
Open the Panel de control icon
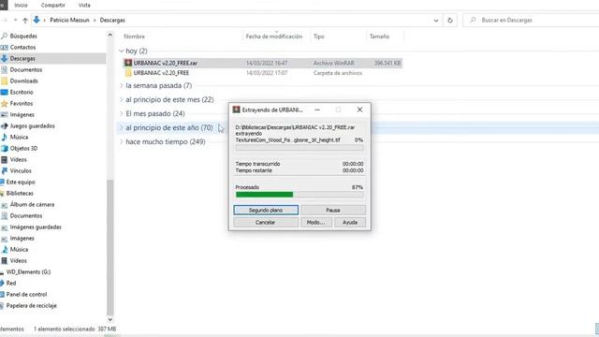click(x=2, y=295)
